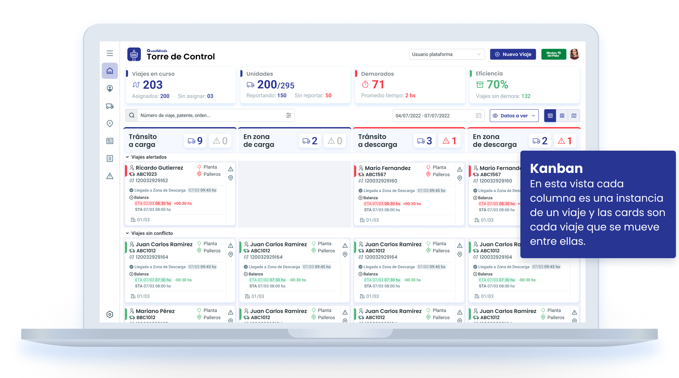Open Datos a ver dropdown

tap(514, 116)
